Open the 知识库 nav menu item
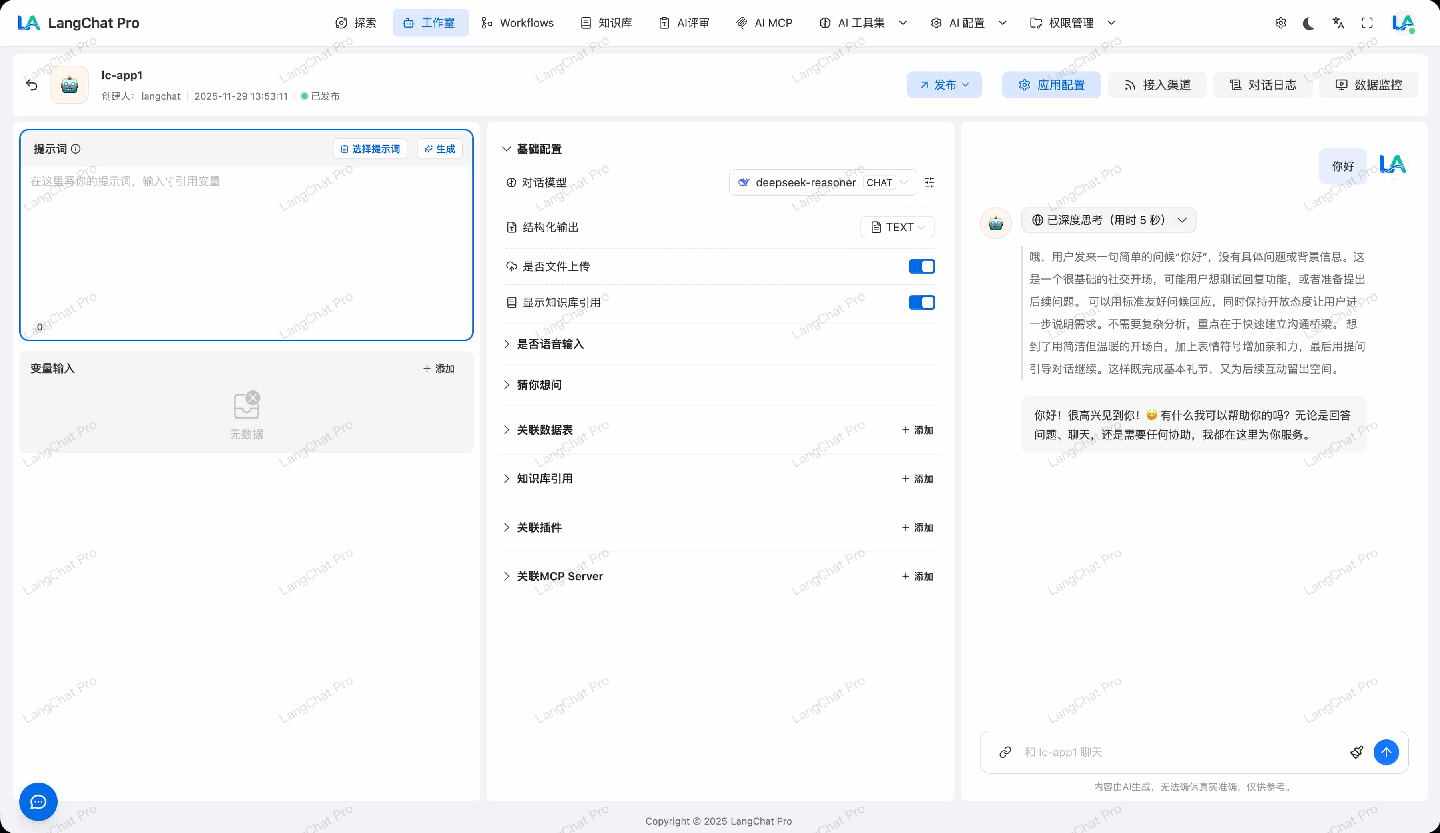 (x=606, y=23)
